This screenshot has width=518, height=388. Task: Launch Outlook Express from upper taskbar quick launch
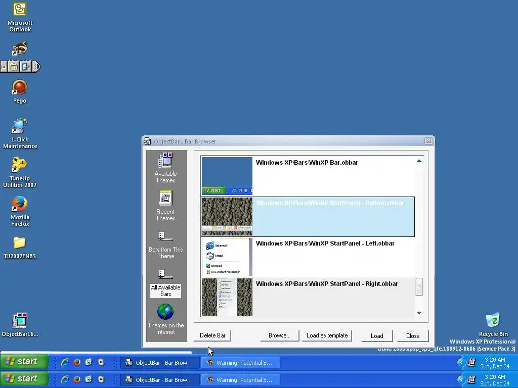(89, 362)
